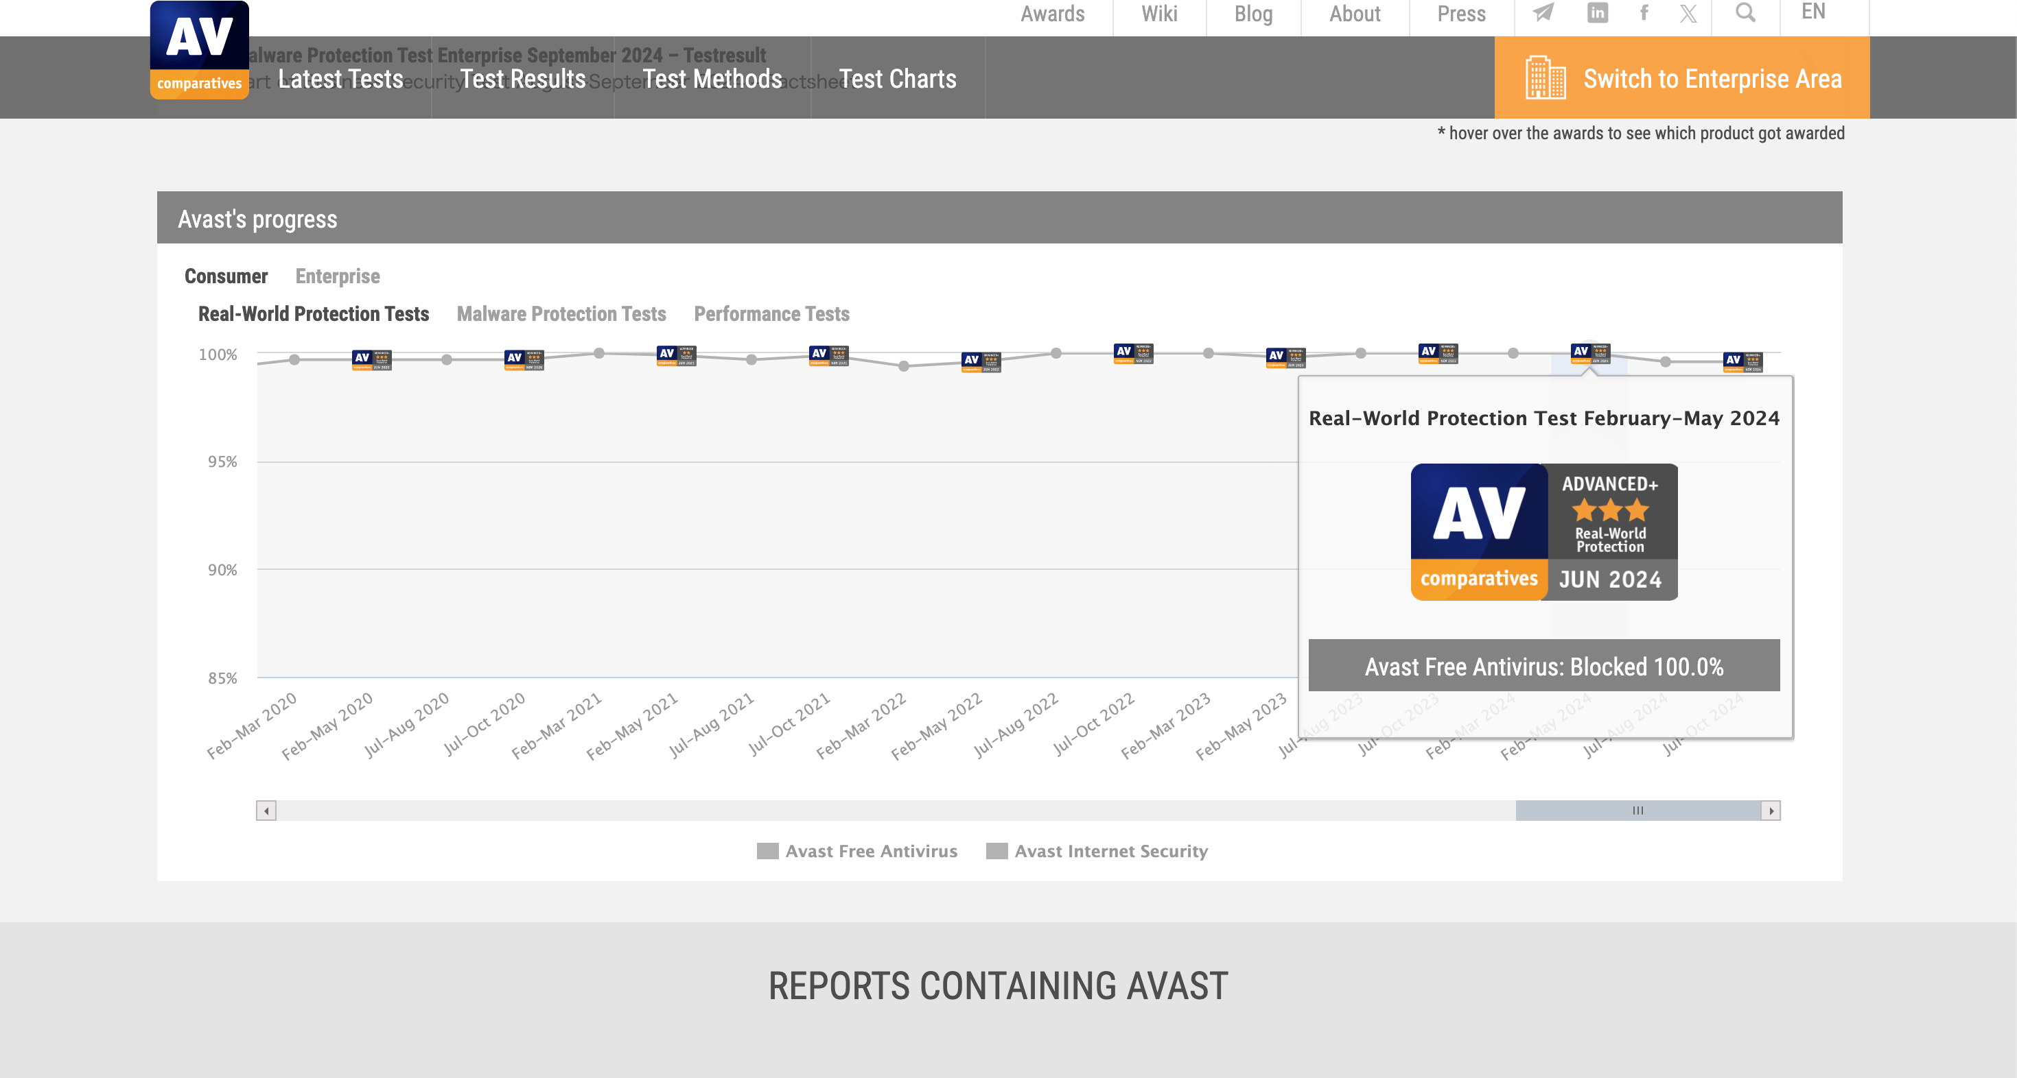Open the EN language selector
Image resolution: width=2017 pixels, height=1078 pixels.
1813,12
